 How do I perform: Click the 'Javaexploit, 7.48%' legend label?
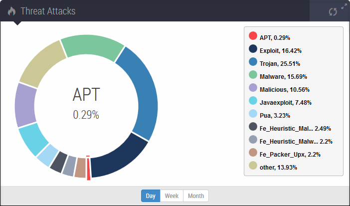point(286,103)
